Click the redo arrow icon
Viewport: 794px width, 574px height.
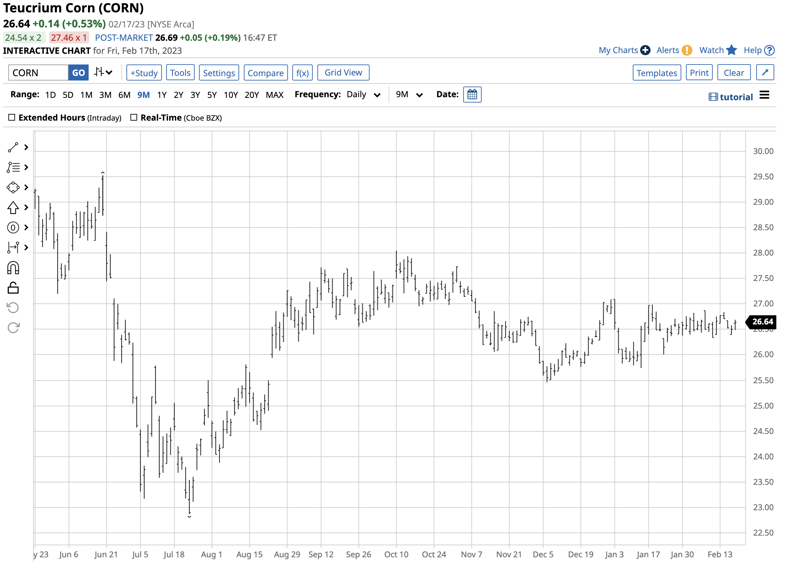(x=13, y=328)
